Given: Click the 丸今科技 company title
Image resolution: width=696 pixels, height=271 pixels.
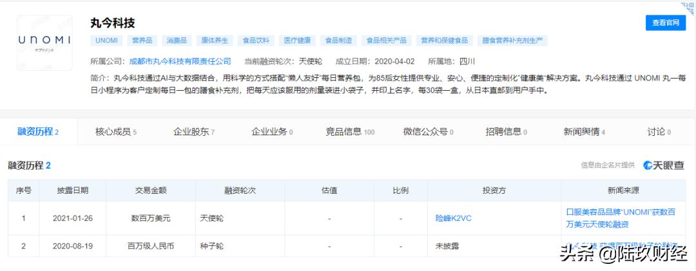Looking at the screenshot, I should click(x=113, y=23).
